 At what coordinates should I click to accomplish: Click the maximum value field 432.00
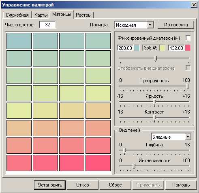pos(176,48)
